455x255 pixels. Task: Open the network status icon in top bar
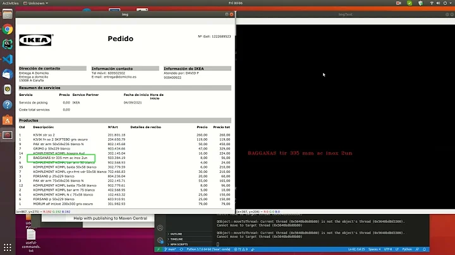[x=432, y=3]
